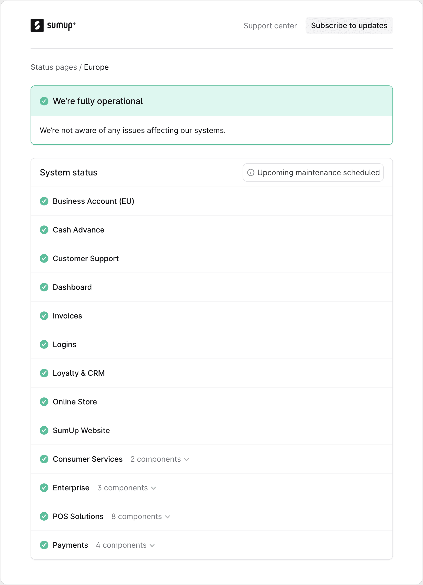Click the Customer Support row label
The width and height of the screenshot is (423, 585).
[x=86, y=258]
